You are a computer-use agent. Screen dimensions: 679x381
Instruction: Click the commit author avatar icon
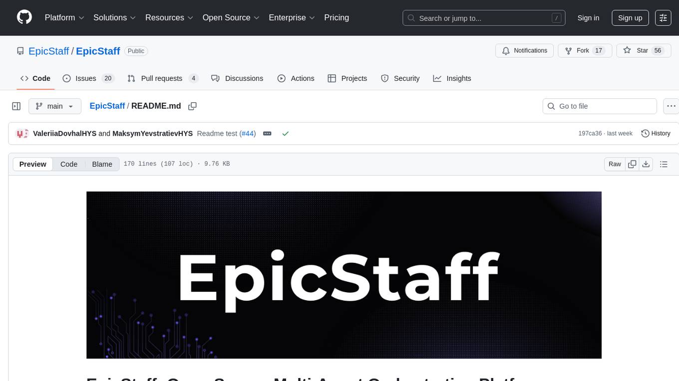[x=22, y=134]
